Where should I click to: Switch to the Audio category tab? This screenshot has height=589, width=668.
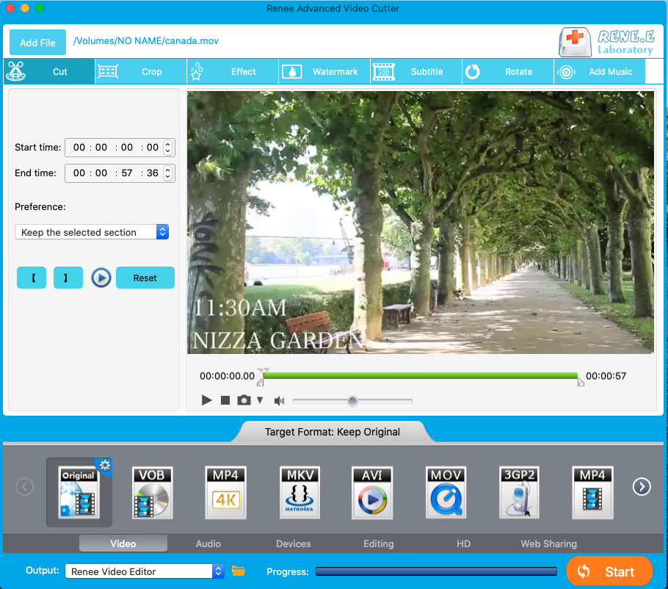pos(208,543)
